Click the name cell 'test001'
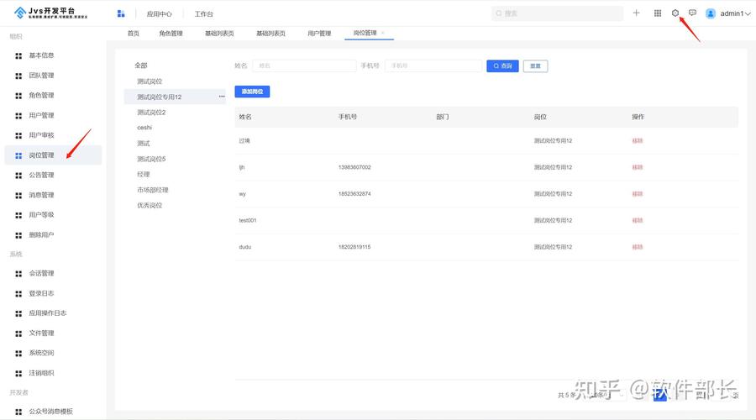 click(248, 220)
